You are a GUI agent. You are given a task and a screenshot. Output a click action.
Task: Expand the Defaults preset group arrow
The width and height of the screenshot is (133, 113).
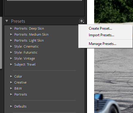[11, 106]
